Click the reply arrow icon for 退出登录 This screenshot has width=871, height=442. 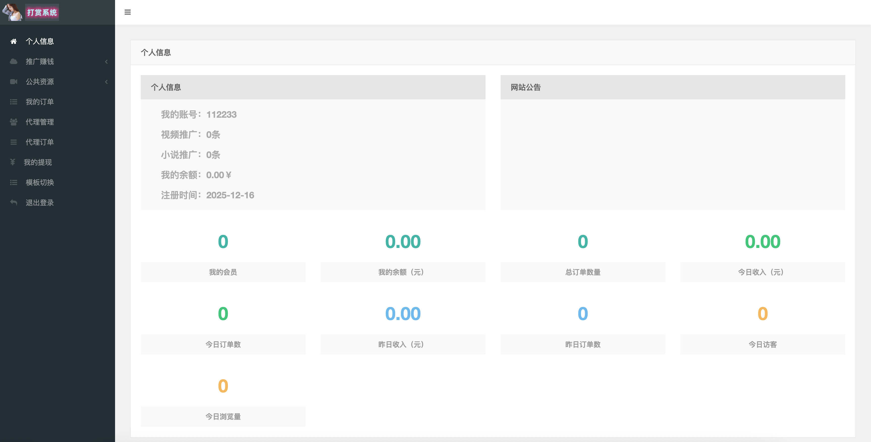14,203
